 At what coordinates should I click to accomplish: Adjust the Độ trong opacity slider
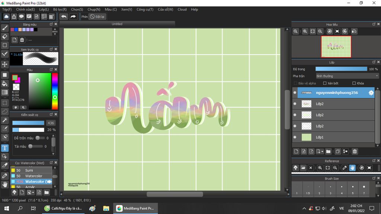pyautogui.click(x=341, y=69)
